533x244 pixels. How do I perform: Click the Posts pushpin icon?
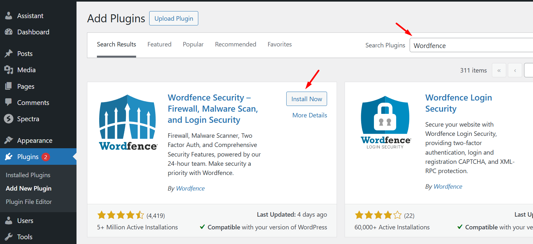click(9, 53)
